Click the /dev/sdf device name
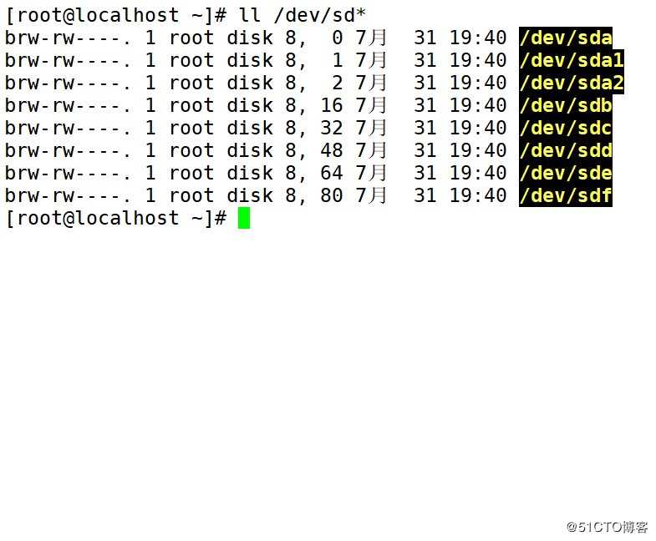 pos(566,195)
